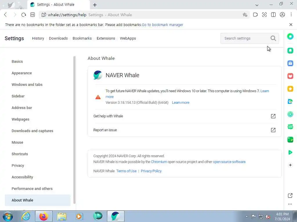Click the bookmark star icon in address bar
Viewport: 297px width, 222px height.
(245, 15)
